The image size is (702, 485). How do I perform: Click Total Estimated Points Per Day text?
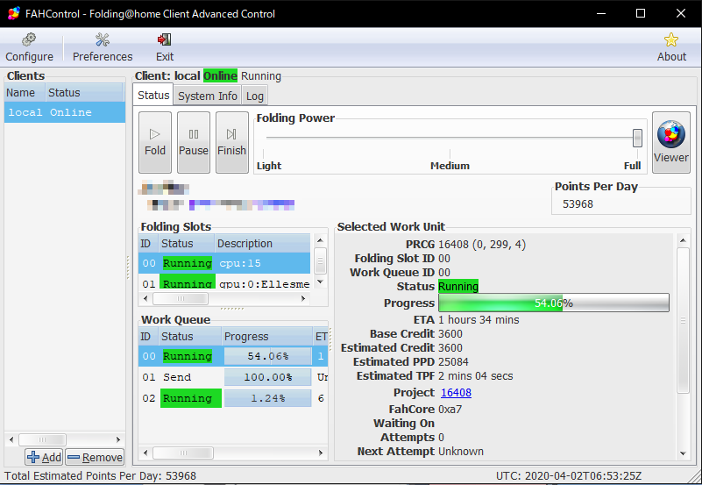coord(100,475)
